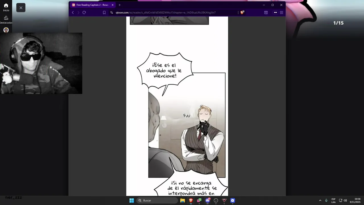Close the Free Reading Capítulo 2 tab

[113, 5]
